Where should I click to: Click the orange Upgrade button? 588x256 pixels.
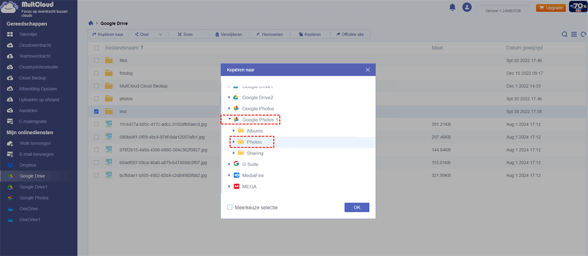[551, 8]
